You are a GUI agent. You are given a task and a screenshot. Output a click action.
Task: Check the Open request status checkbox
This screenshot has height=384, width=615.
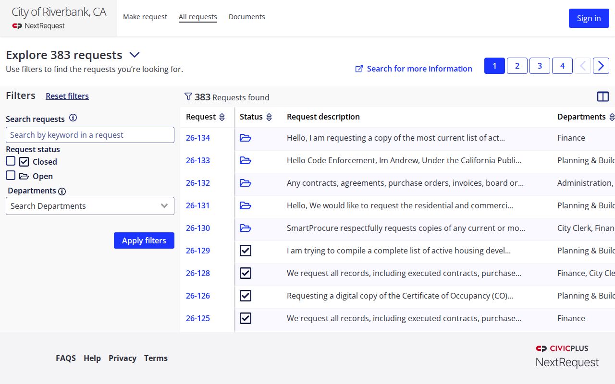11,176
